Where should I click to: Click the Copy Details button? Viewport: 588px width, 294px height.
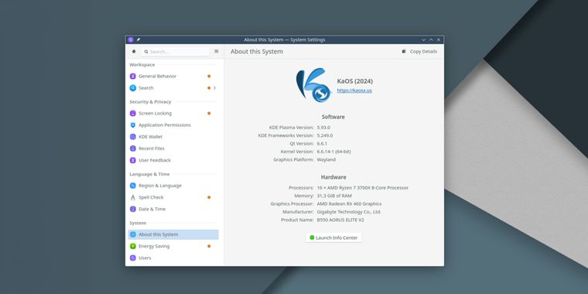coord(419,51)
